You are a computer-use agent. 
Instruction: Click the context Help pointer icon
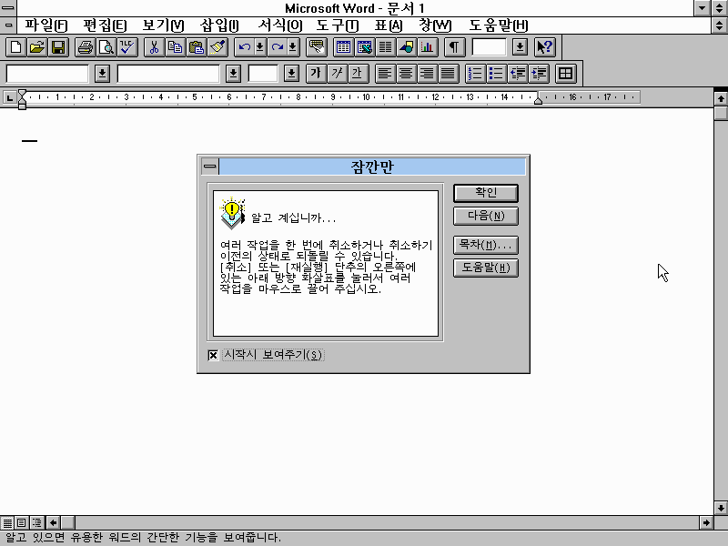tap(544, 47)
